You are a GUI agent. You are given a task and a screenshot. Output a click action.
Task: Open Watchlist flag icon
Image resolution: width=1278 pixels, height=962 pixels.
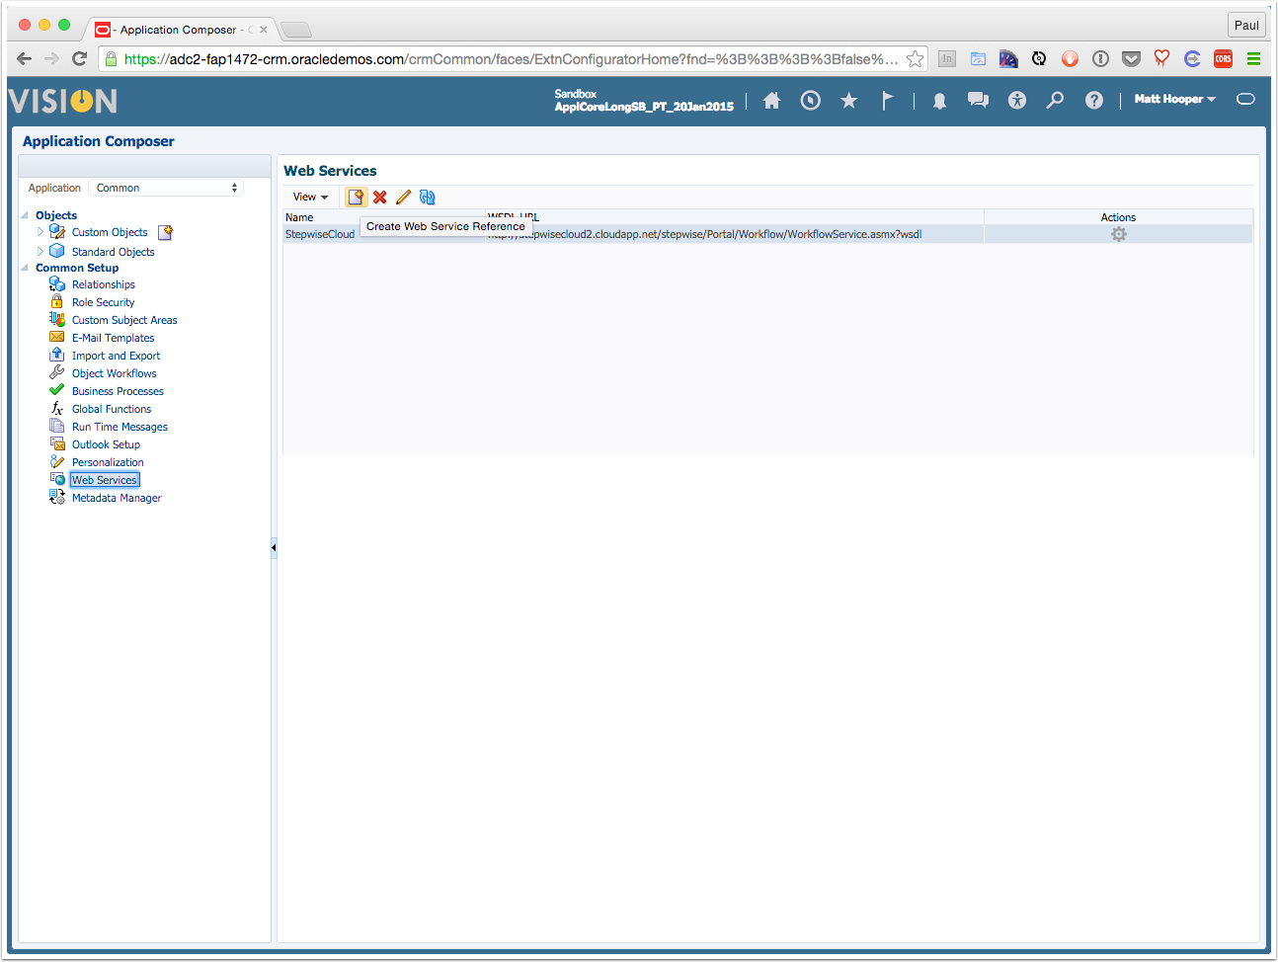point(887,100)
